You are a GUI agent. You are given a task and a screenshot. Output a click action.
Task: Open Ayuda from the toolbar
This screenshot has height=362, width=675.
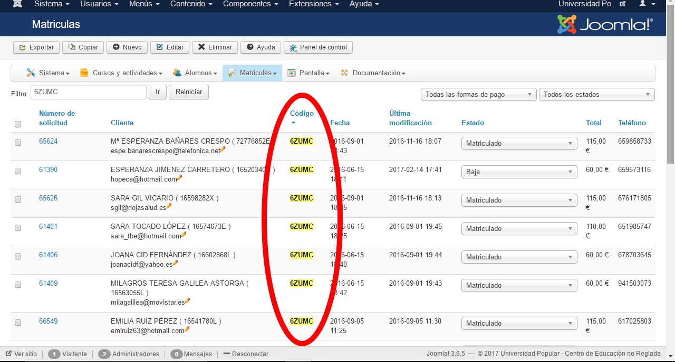(261, 47)
